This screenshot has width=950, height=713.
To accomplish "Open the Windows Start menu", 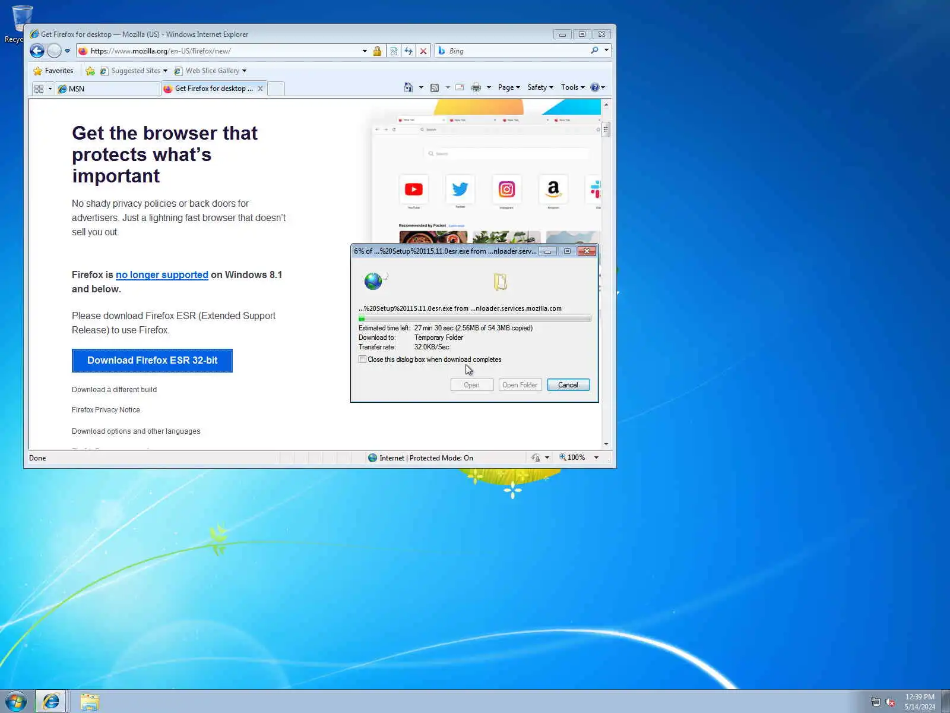I will [16, 702].
